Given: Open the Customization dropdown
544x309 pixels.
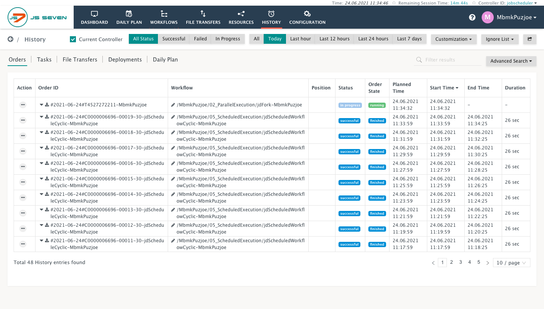Looking at the screenshot, I should coord(454,39).
